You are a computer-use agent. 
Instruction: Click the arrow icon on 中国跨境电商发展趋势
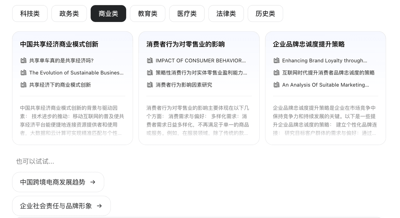93,182
